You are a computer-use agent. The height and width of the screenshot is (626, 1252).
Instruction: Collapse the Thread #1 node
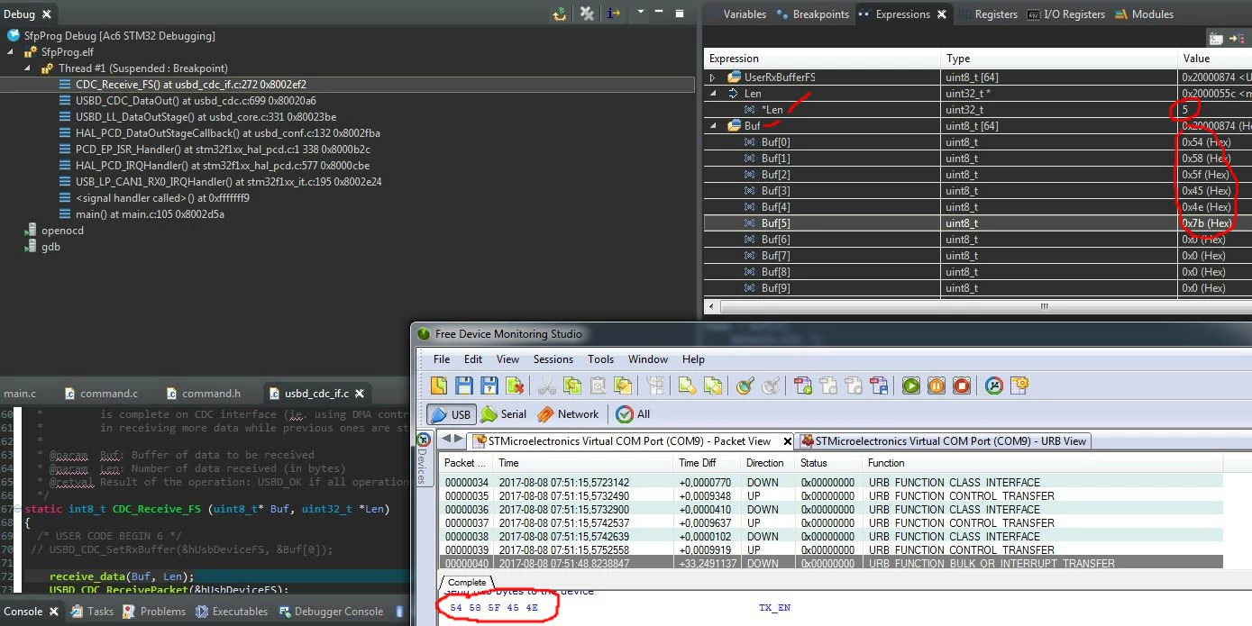[x=26, y=68]
